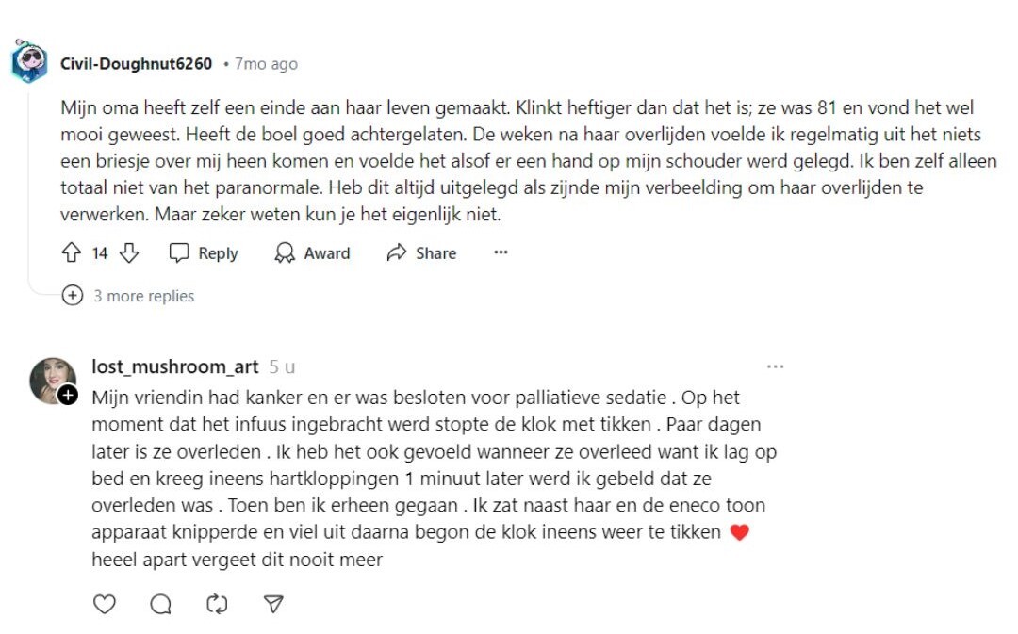This screenshot has height=634, width=1018.
Task: Click the vote count 14
Action: pos(100,252)
